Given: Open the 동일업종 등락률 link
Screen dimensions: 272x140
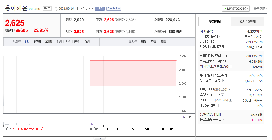Looking at the screenshot, I should [x=212, y=120].
